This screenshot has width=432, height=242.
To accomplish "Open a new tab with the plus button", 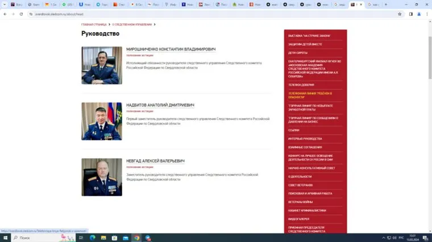I will 386,5.
